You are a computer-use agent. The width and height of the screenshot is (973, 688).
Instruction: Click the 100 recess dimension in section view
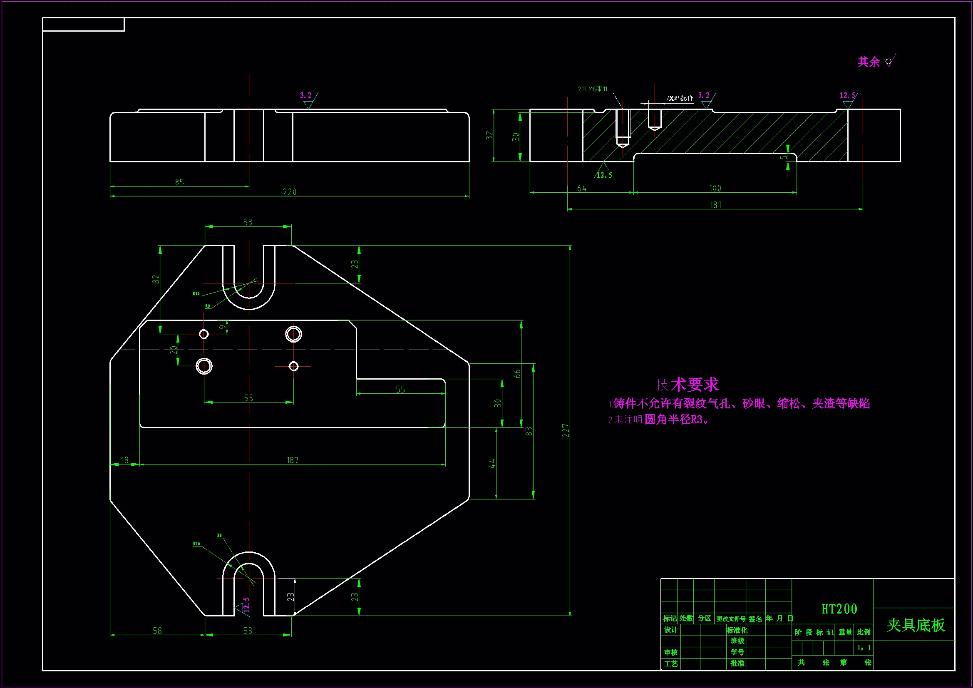point(715,188)
